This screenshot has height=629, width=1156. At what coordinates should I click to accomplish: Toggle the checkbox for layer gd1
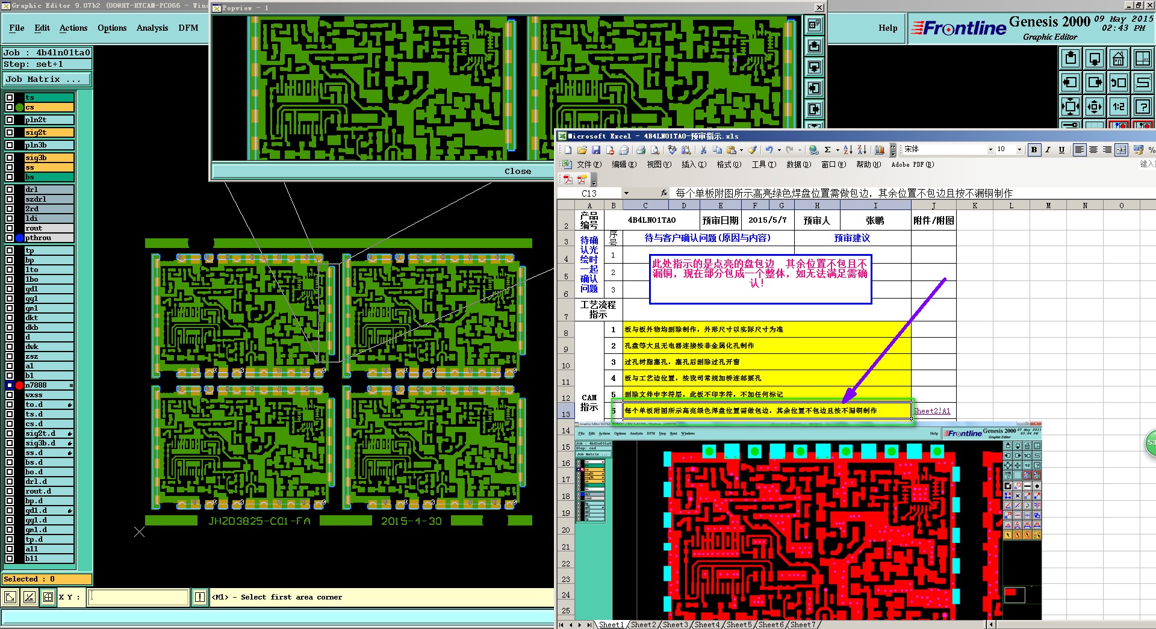pyautogui.click(x=10, y=289)
